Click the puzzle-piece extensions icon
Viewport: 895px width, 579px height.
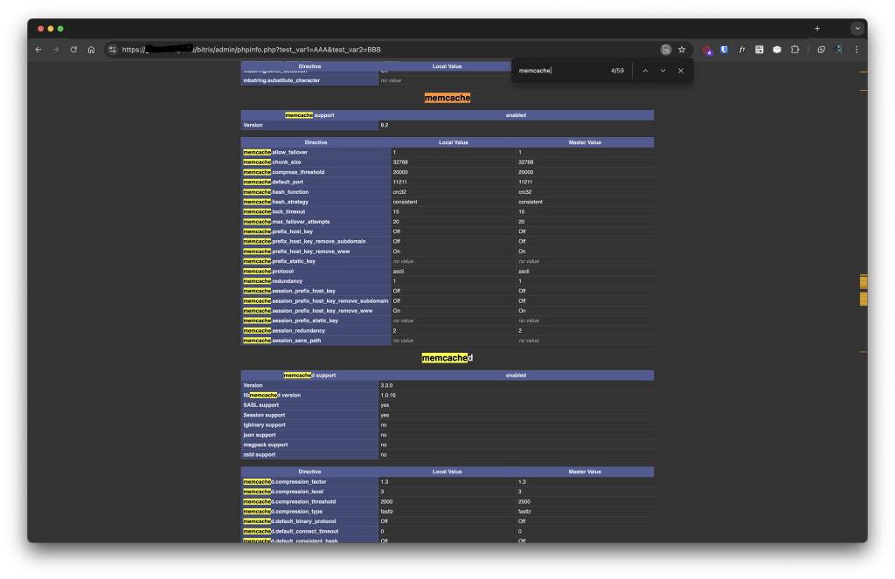click(x=794, y=50)
